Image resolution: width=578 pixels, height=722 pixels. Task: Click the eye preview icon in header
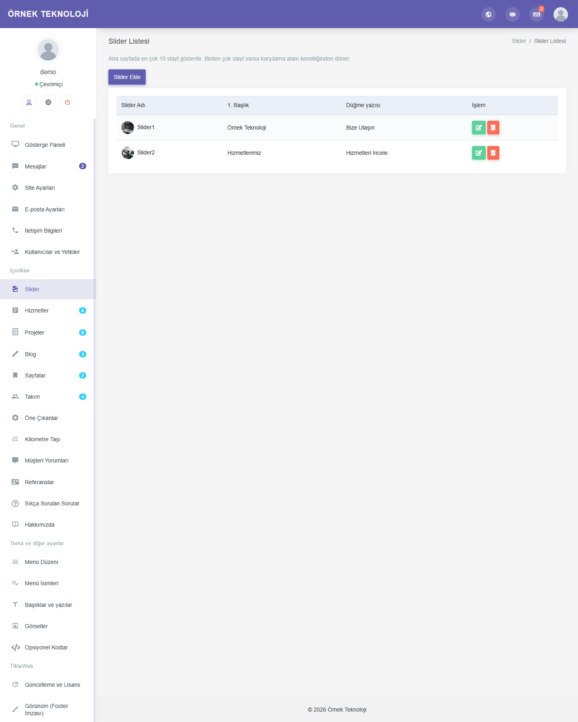[x=513, y=14]
